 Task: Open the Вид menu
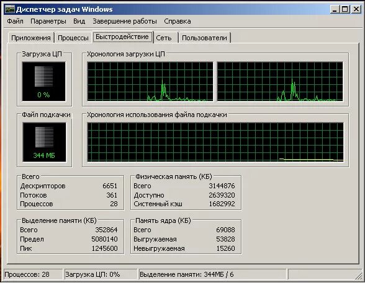79,21
